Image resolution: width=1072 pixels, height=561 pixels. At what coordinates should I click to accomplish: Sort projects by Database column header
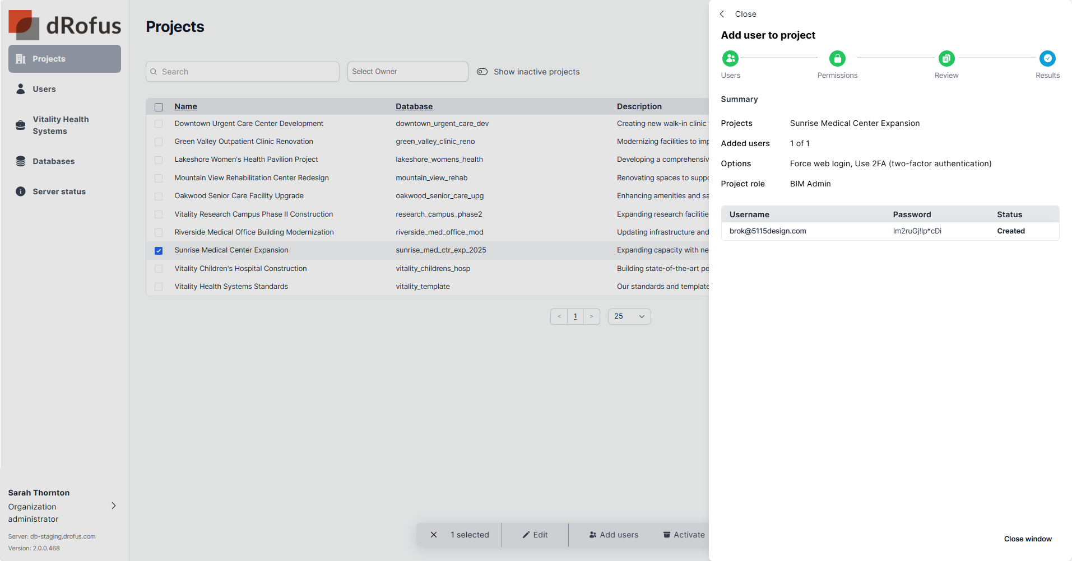tap(414, 106)
